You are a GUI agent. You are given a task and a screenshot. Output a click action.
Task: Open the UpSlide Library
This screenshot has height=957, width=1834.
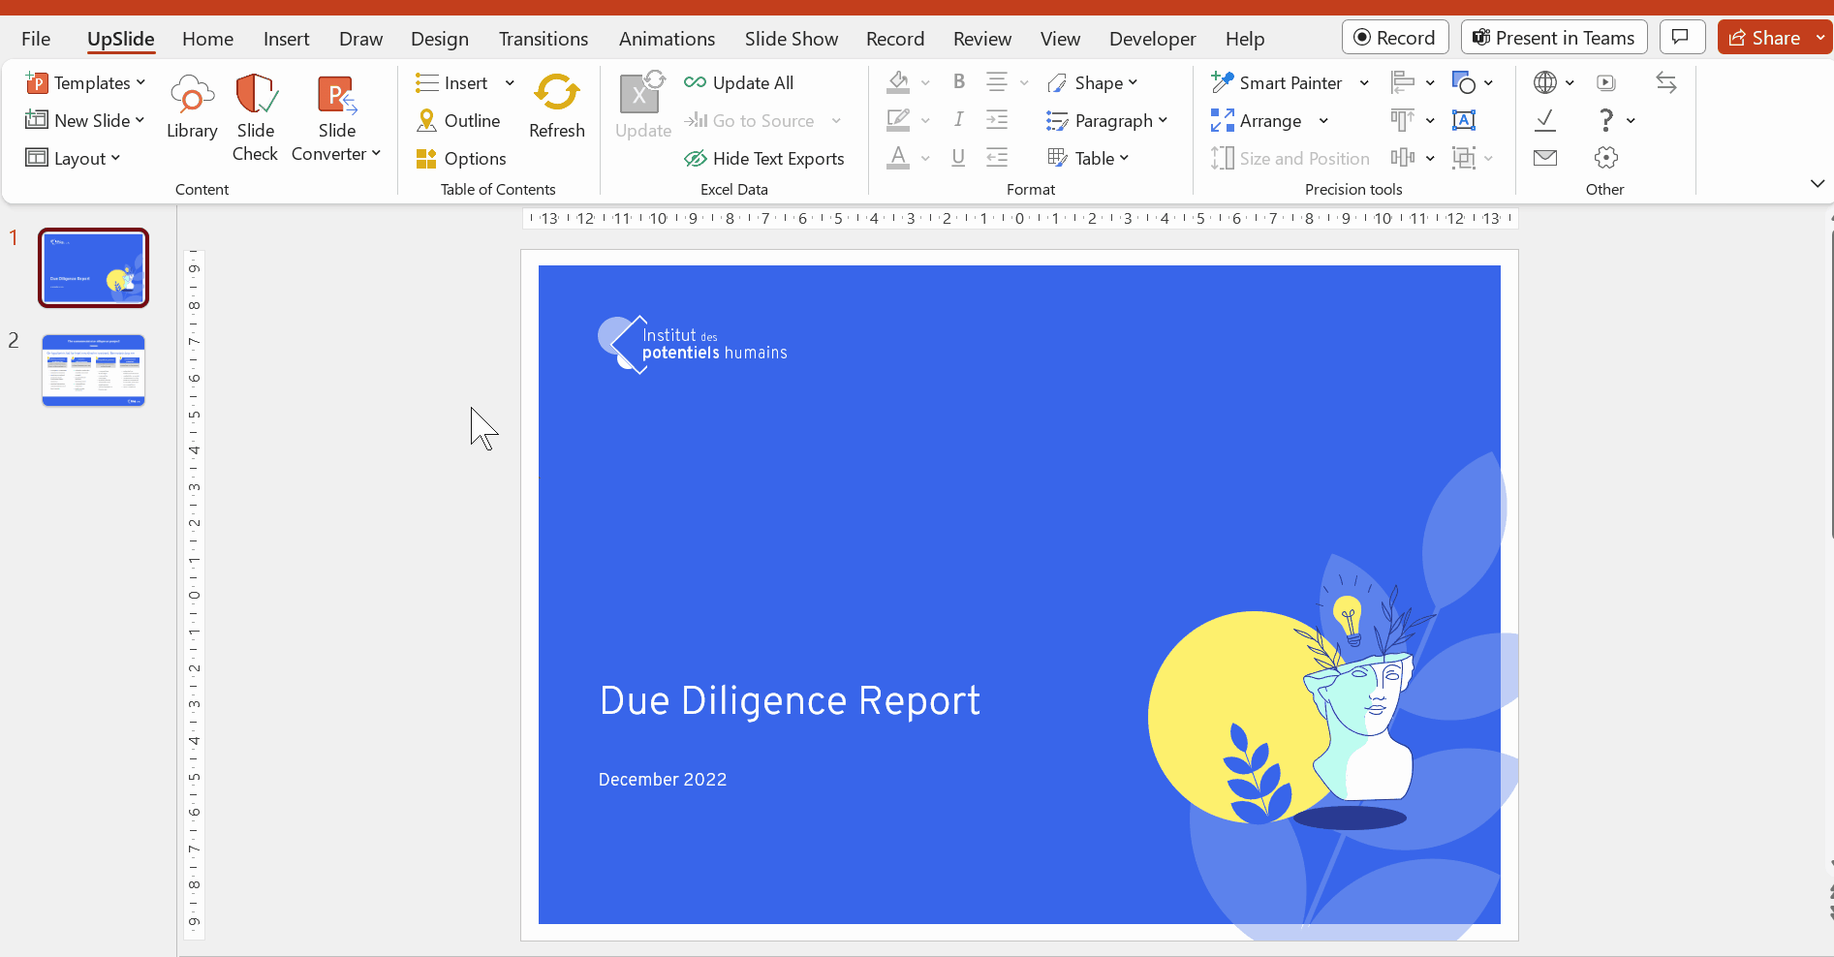point(191,114)
